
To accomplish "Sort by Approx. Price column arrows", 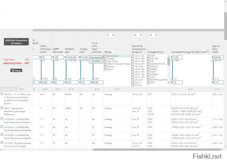I will click(x=217, y=89).
